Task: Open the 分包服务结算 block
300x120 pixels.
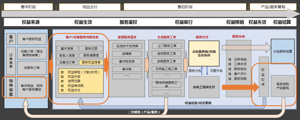Action: pyautogui.click(x=282, y=52)
